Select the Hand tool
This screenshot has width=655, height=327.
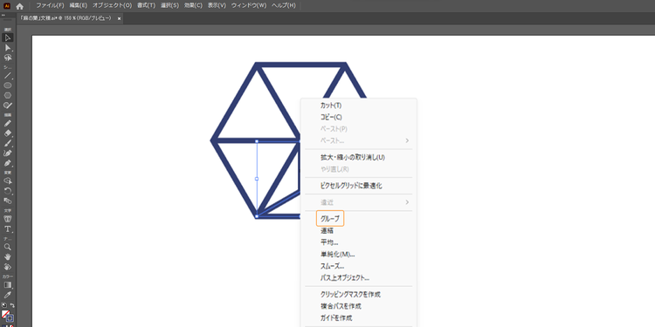8,256
